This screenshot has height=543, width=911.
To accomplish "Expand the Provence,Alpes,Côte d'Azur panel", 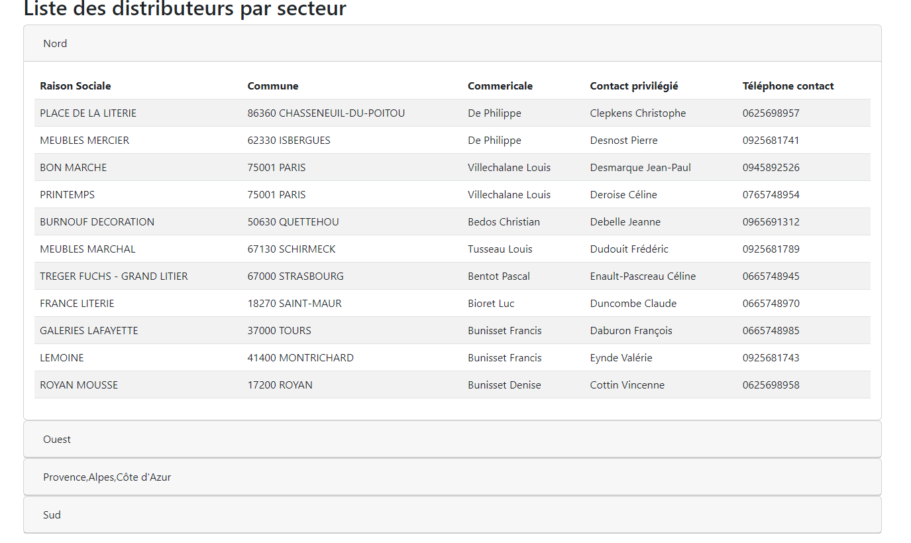I will tap(107, 477).
